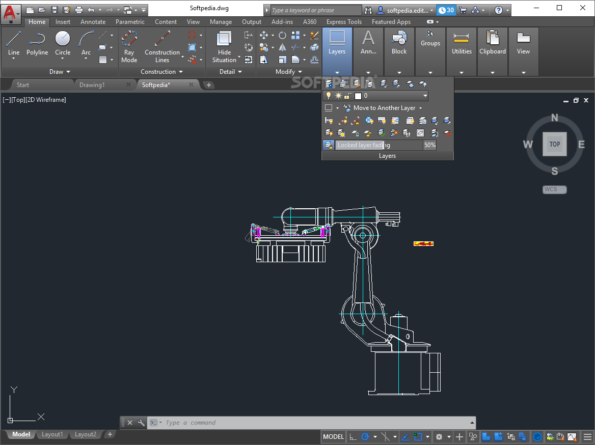Screen dimensions: 595x445
Task: Toggle Locked layer fading button
Action: pos(329,145)
